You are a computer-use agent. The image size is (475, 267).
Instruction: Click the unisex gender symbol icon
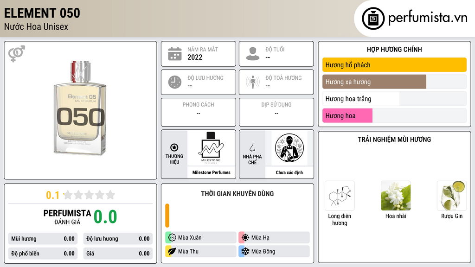click(17, 54)
